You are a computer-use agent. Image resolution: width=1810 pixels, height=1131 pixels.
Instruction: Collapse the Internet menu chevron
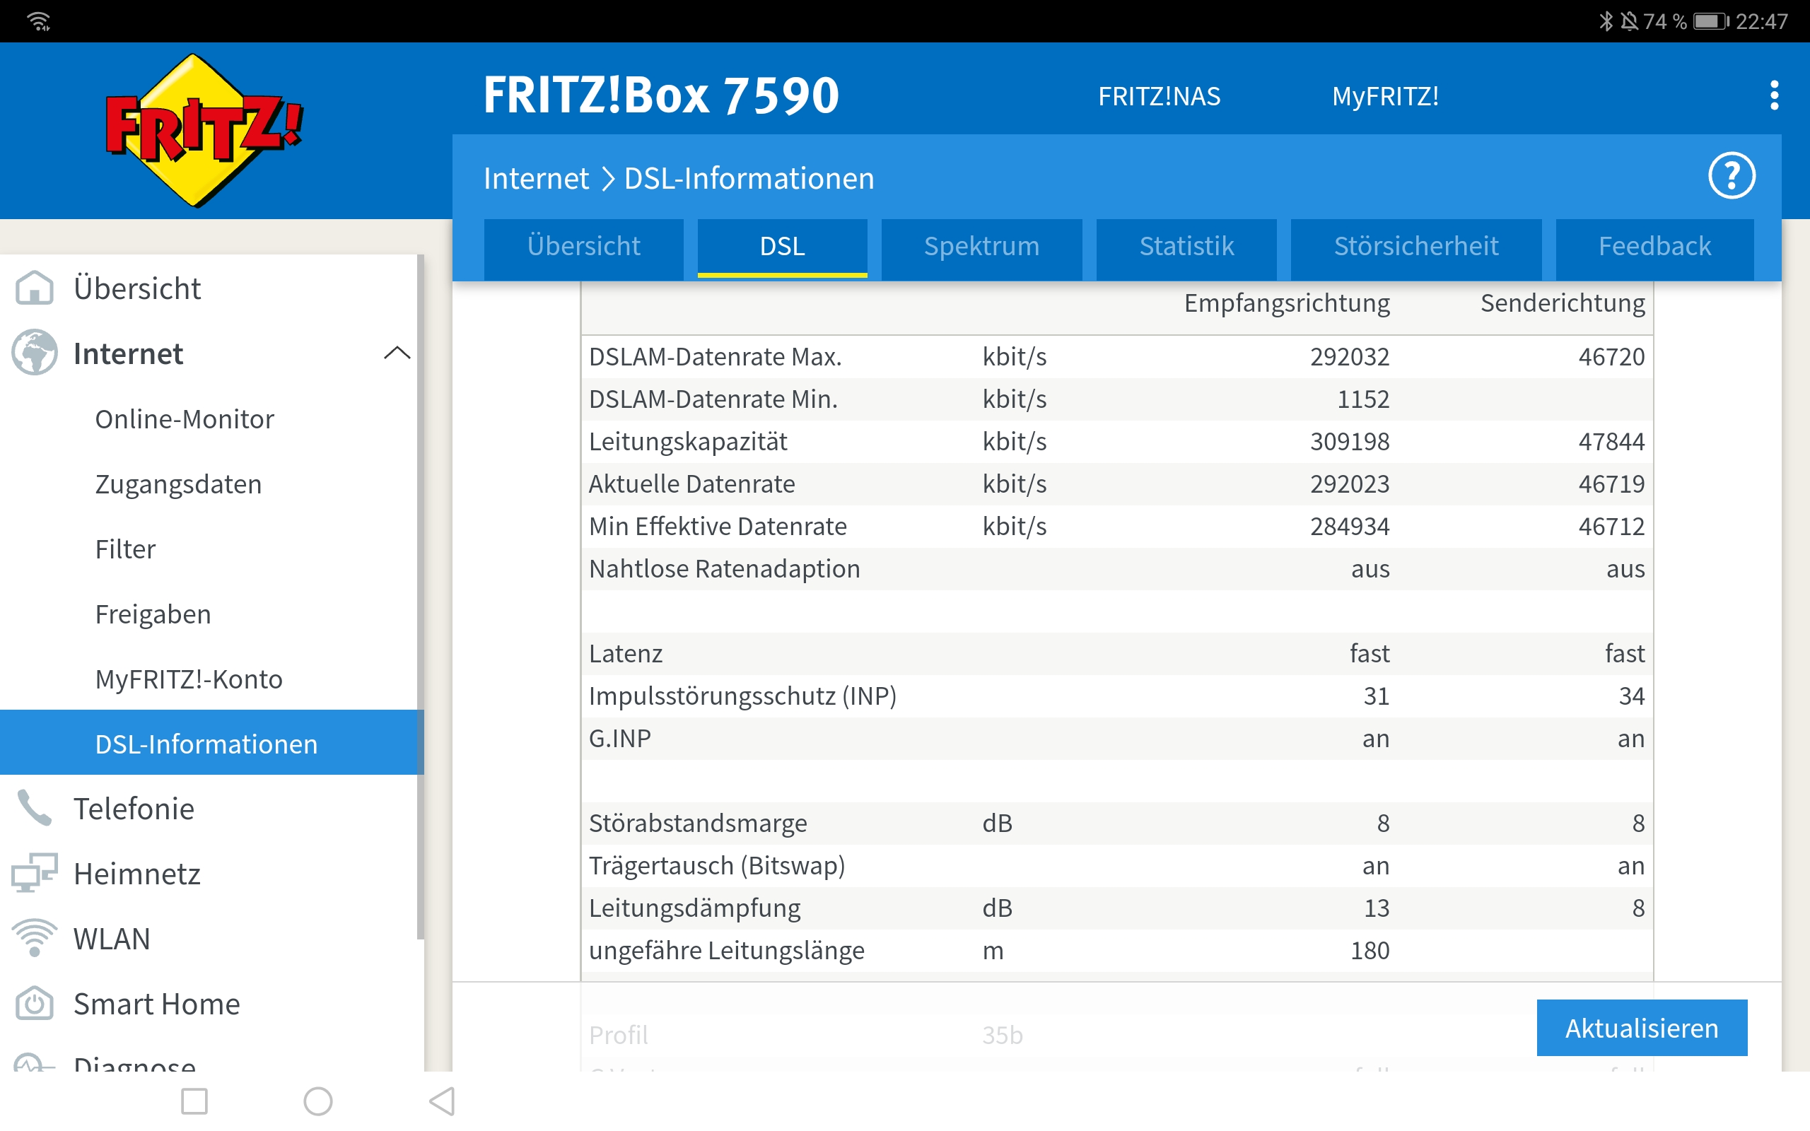pos(397,353)
